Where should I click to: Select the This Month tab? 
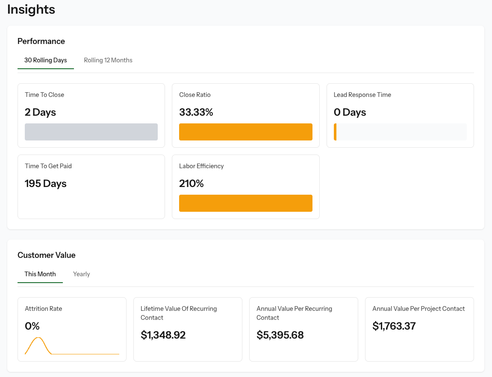(40, 274)
